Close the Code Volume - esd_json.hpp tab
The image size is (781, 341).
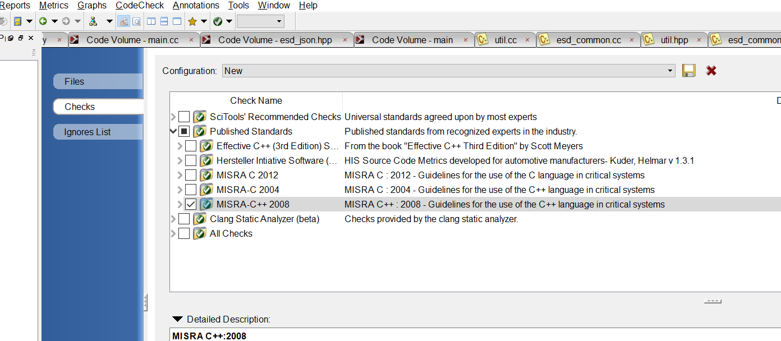[x=345, y=40]
